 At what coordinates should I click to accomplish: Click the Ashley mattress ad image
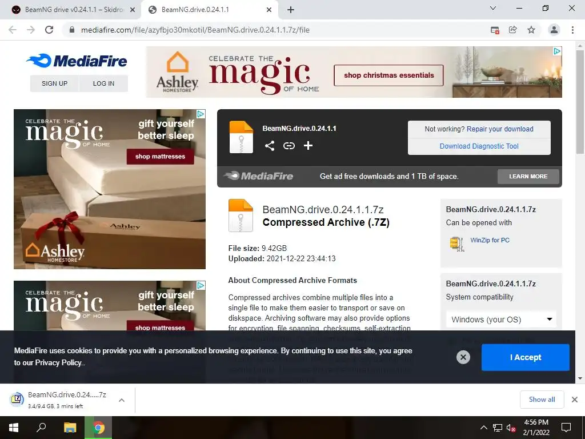[110, 189]
